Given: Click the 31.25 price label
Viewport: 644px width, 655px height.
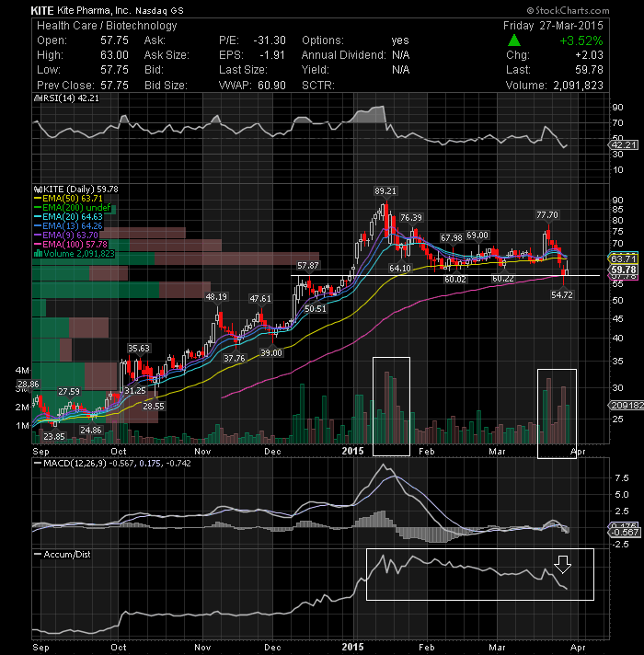Looking at the screenshot, I should click(x=135, y=391).
